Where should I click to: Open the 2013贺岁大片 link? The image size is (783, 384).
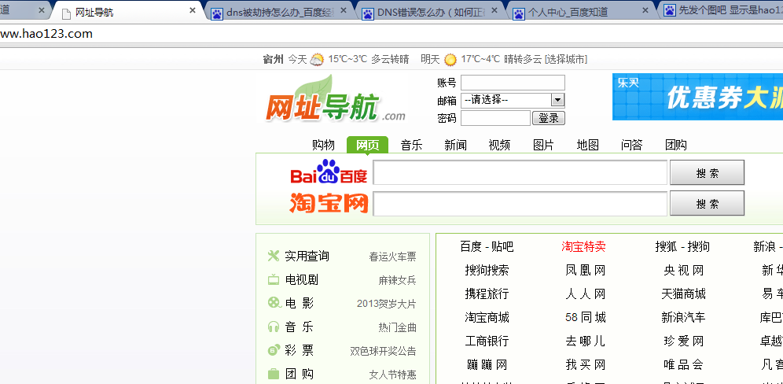point(387,304)
